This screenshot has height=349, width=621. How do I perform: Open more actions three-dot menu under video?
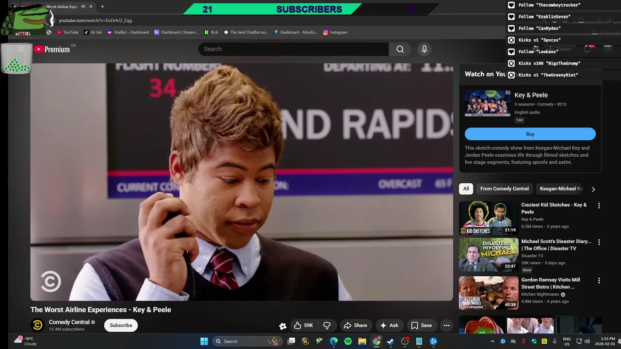pyautogui.click(x=446, y=325)
